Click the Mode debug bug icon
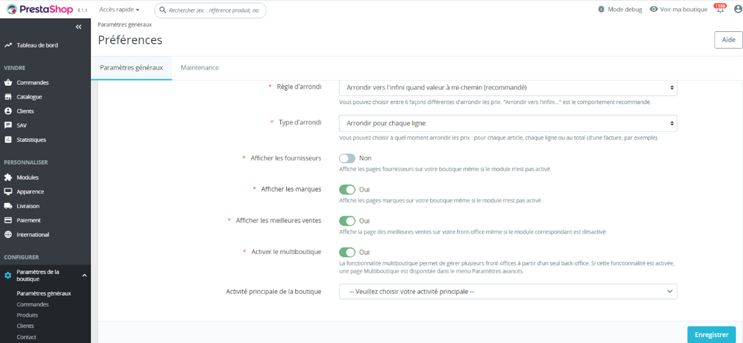Screen dimensions: 743x343 [x=601, y=9]
